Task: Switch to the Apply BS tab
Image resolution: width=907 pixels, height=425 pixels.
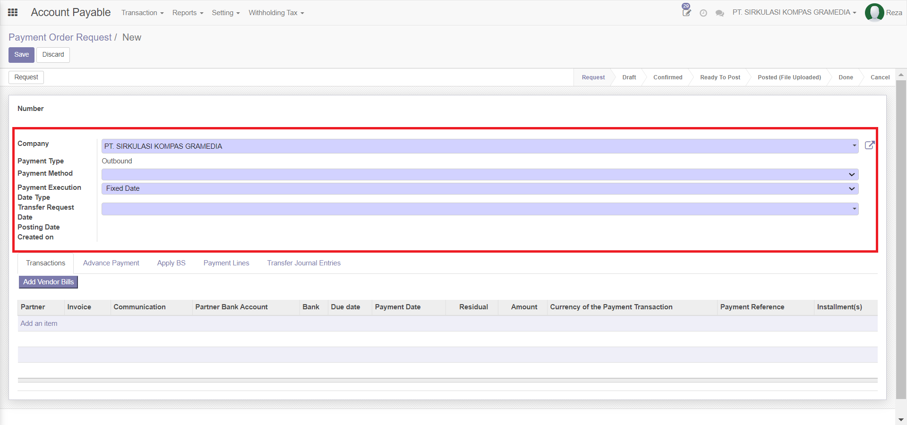Action: (171, 263)
